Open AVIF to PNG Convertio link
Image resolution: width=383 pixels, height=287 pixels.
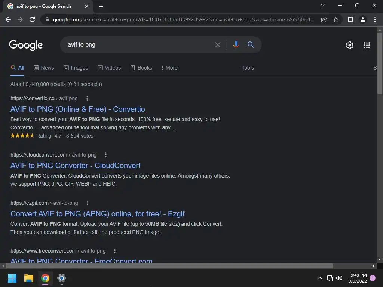78,109
